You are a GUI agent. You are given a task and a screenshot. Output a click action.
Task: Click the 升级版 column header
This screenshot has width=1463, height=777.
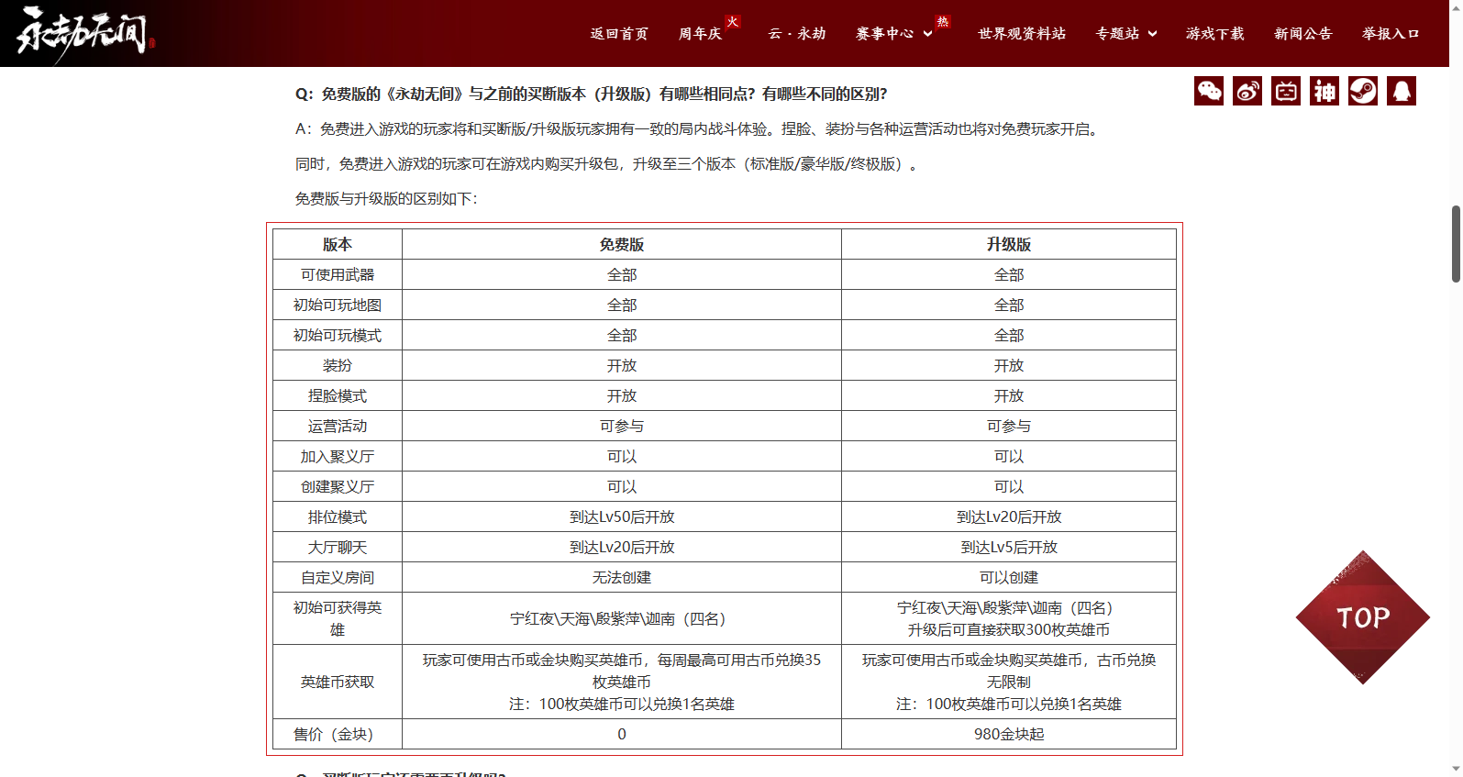click(x=1009, y=245)
